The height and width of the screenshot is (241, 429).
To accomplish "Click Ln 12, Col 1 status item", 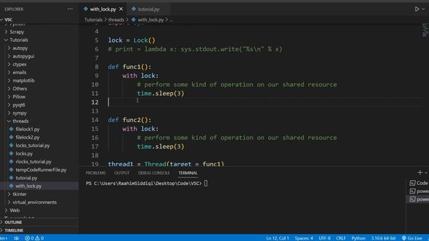I will pyautogui.click(x=278, y=238).
